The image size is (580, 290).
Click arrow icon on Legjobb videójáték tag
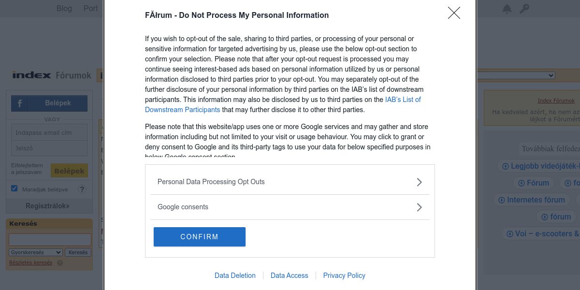pyautogui.click(x=506, y=166)
